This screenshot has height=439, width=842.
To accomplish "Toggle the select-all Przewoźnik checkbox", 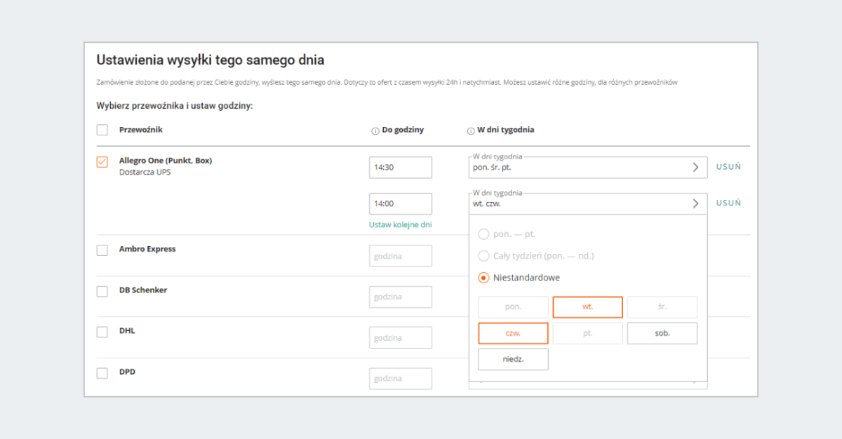I will click(102, 130).
